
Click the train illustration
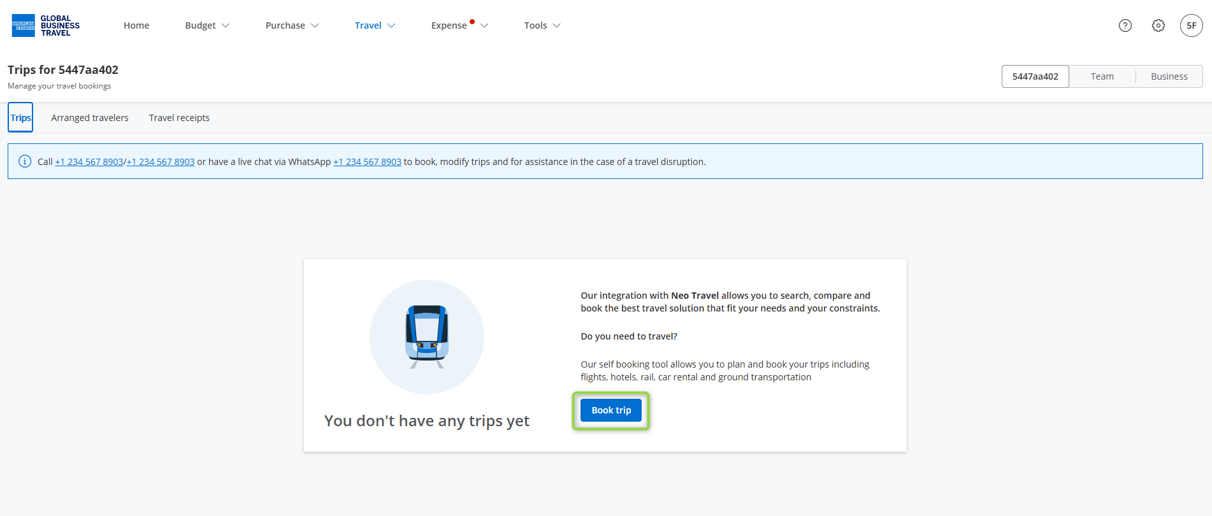click(x=427, y=337)
